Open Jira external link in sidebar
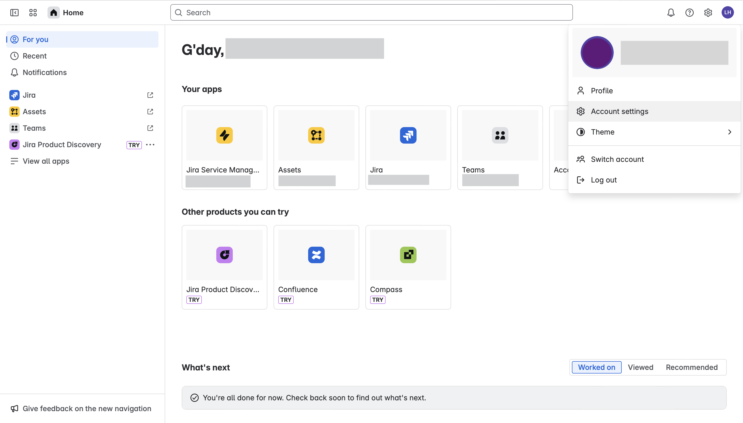This screenshot has height=423, width=743. (x=150, y=95)
